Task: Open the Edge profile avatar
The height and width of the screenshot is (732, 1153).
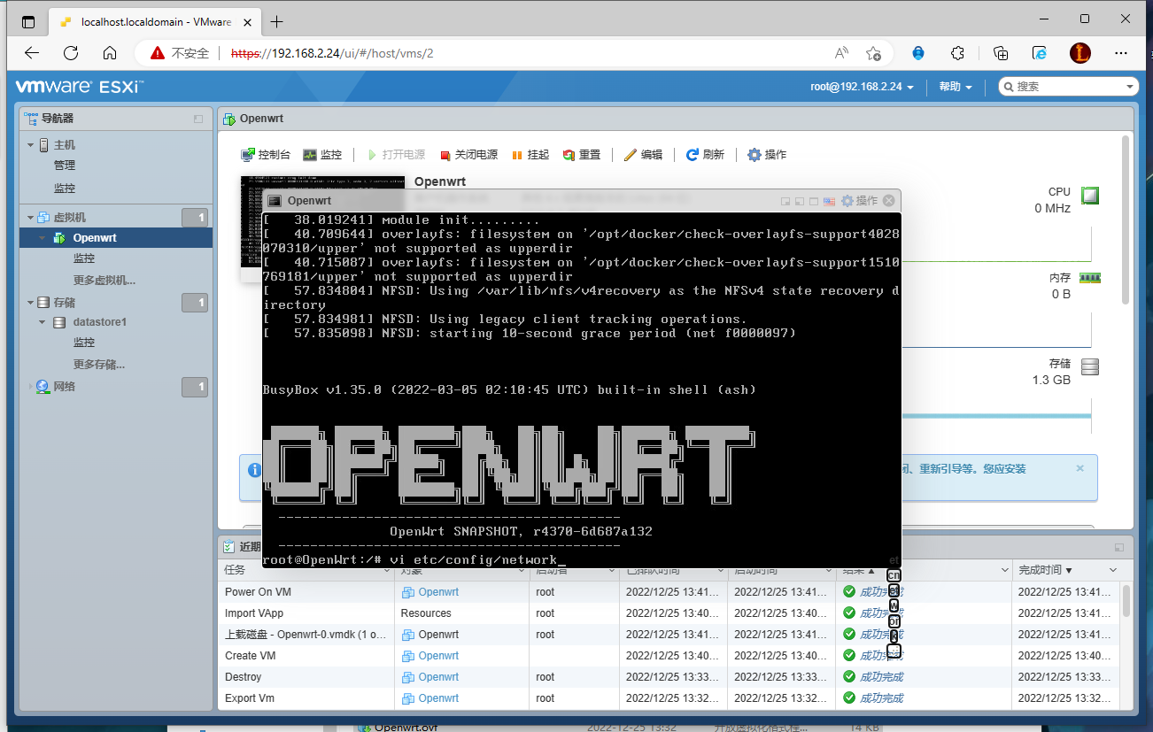Action: [1080, 53]
